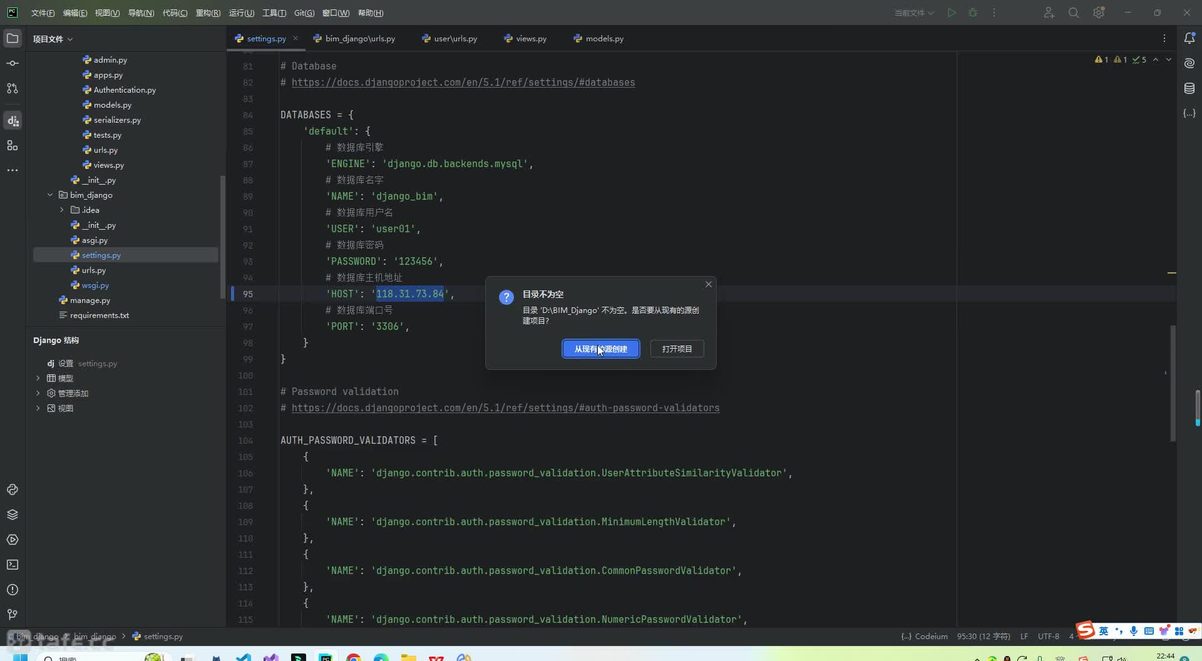Open the databases settings documentation link
This screenshot has height=661, width=1202.
[463, 82]
